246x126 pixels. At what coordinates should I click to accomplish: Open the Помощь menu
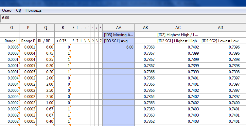[33, 10]
